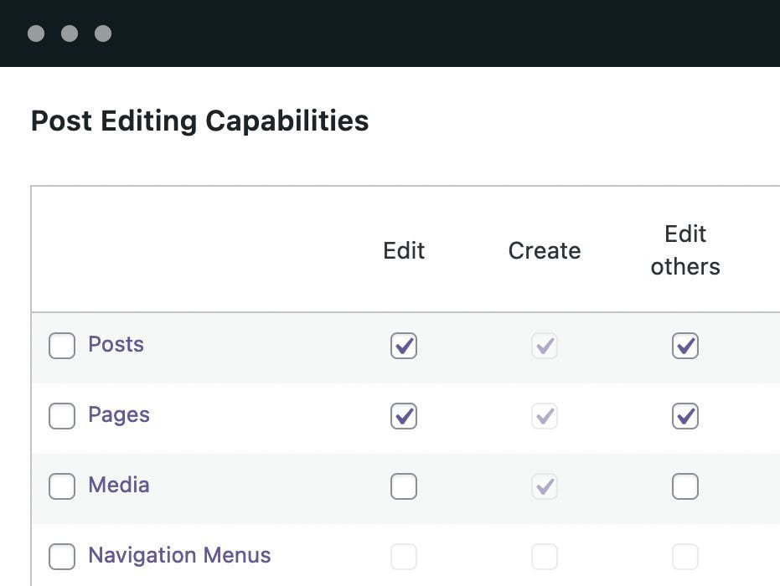
Task: Uncheck the Edit checkbox for Posts
Action: coord(404,346)
